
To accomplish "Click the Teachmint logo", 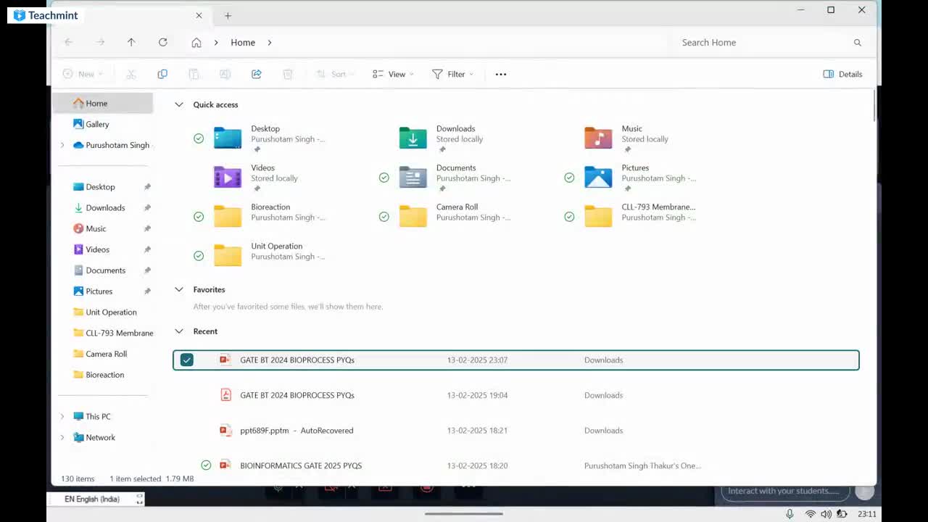I will pos(45,15).
